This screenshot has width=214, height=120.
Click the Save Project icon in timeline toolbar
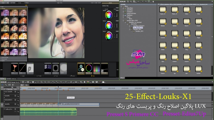[33, 82]
